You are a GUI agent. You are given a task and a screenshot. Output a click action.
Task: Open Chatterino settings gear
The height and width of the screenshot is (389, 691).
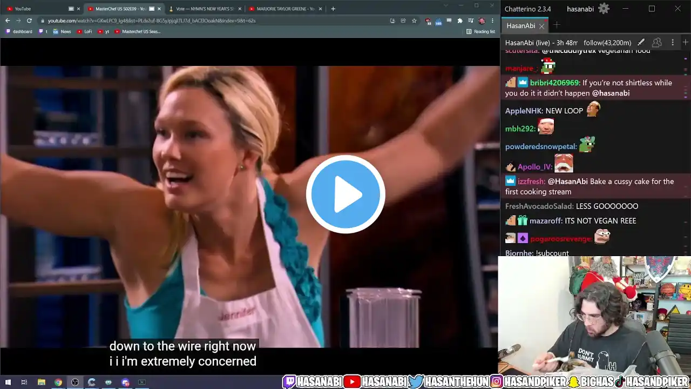(604, 9)
